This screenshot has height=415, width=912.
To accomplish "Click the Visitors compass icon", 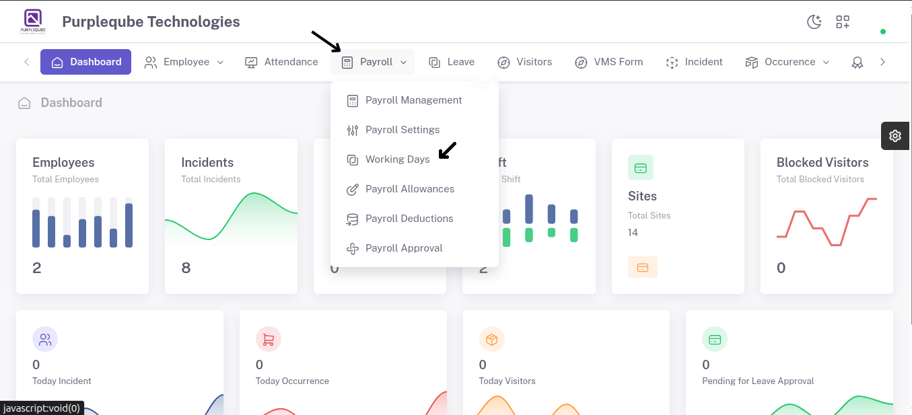I will point(503,63).
